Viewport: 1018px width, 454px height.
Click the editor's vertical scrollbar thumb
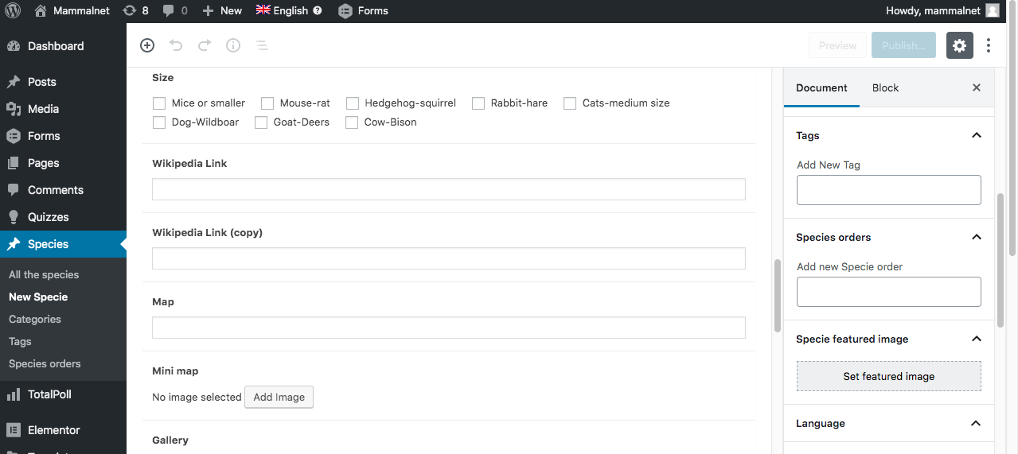click(778, 296)
